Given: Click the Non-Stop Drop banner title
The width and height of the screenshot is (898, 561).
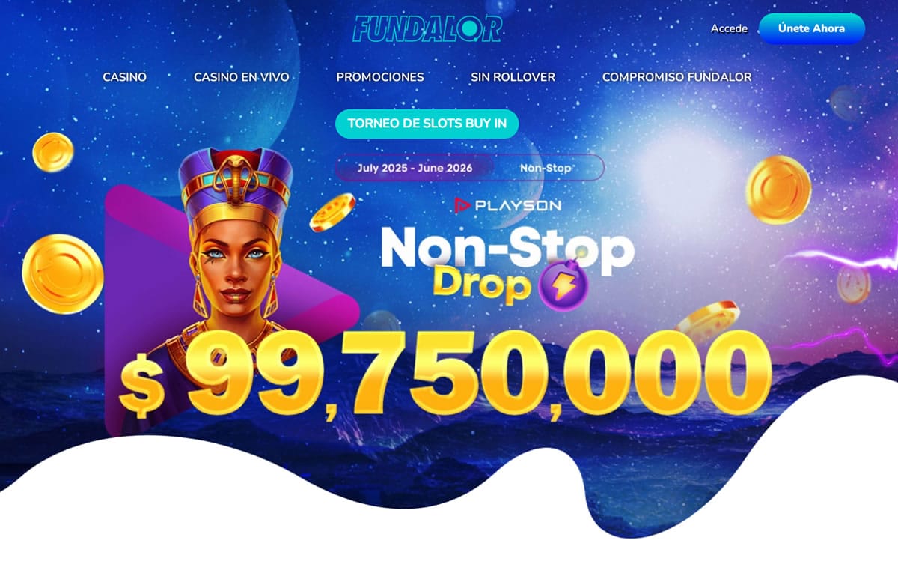Looking at the screenshot, I should click(507, 262).
